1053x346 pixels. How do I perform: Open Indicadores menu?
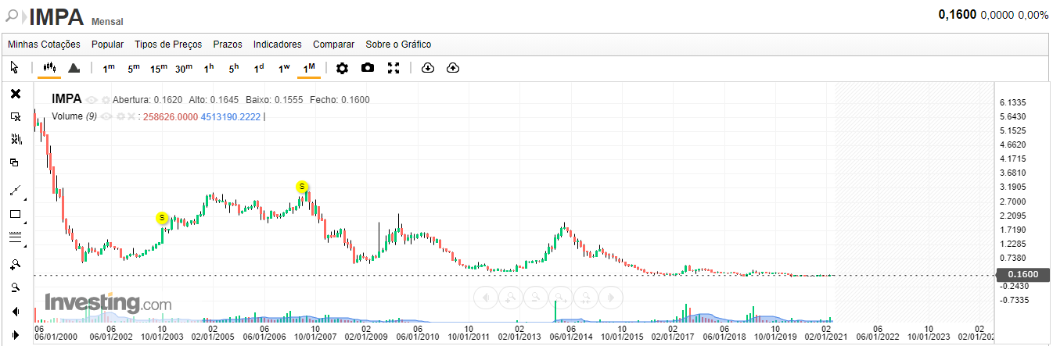coord(278,45)
